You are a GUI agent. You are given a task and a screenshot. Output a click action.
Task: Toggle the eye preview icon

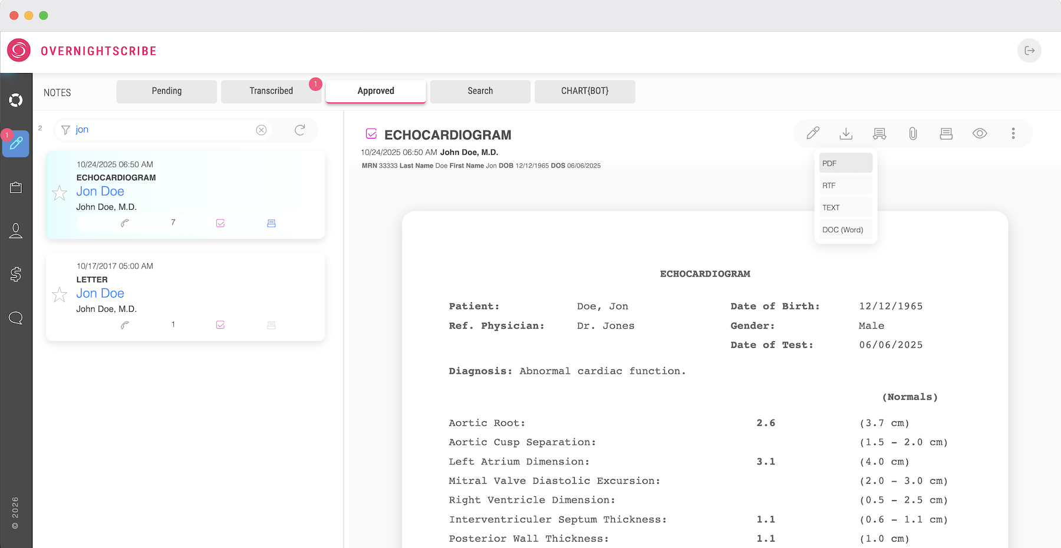click(x=980, y=134)
